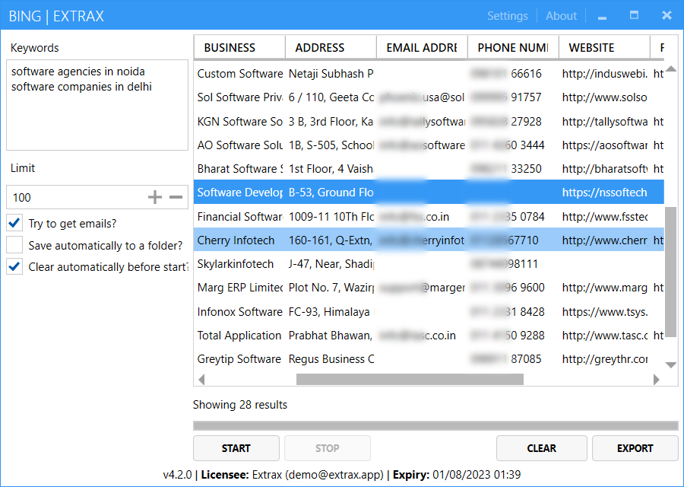684x487 pixels.
Task: Close the Bing Extrax window
Action: pyautogui.click(x=667, y=16)
